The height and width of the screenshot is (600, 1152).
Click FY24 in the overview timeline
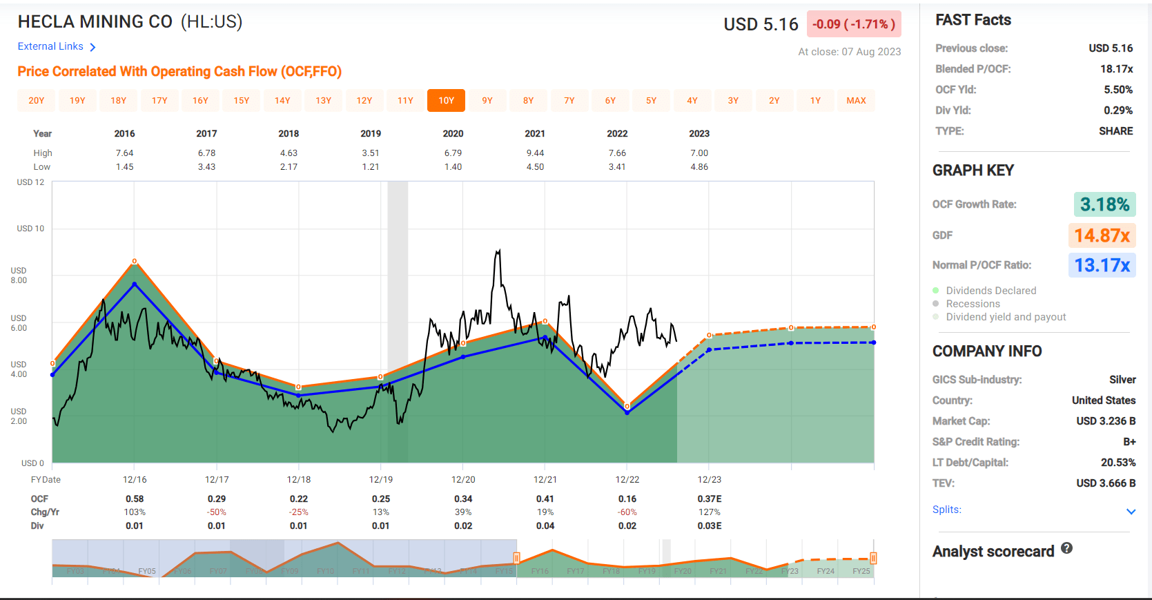826,571
